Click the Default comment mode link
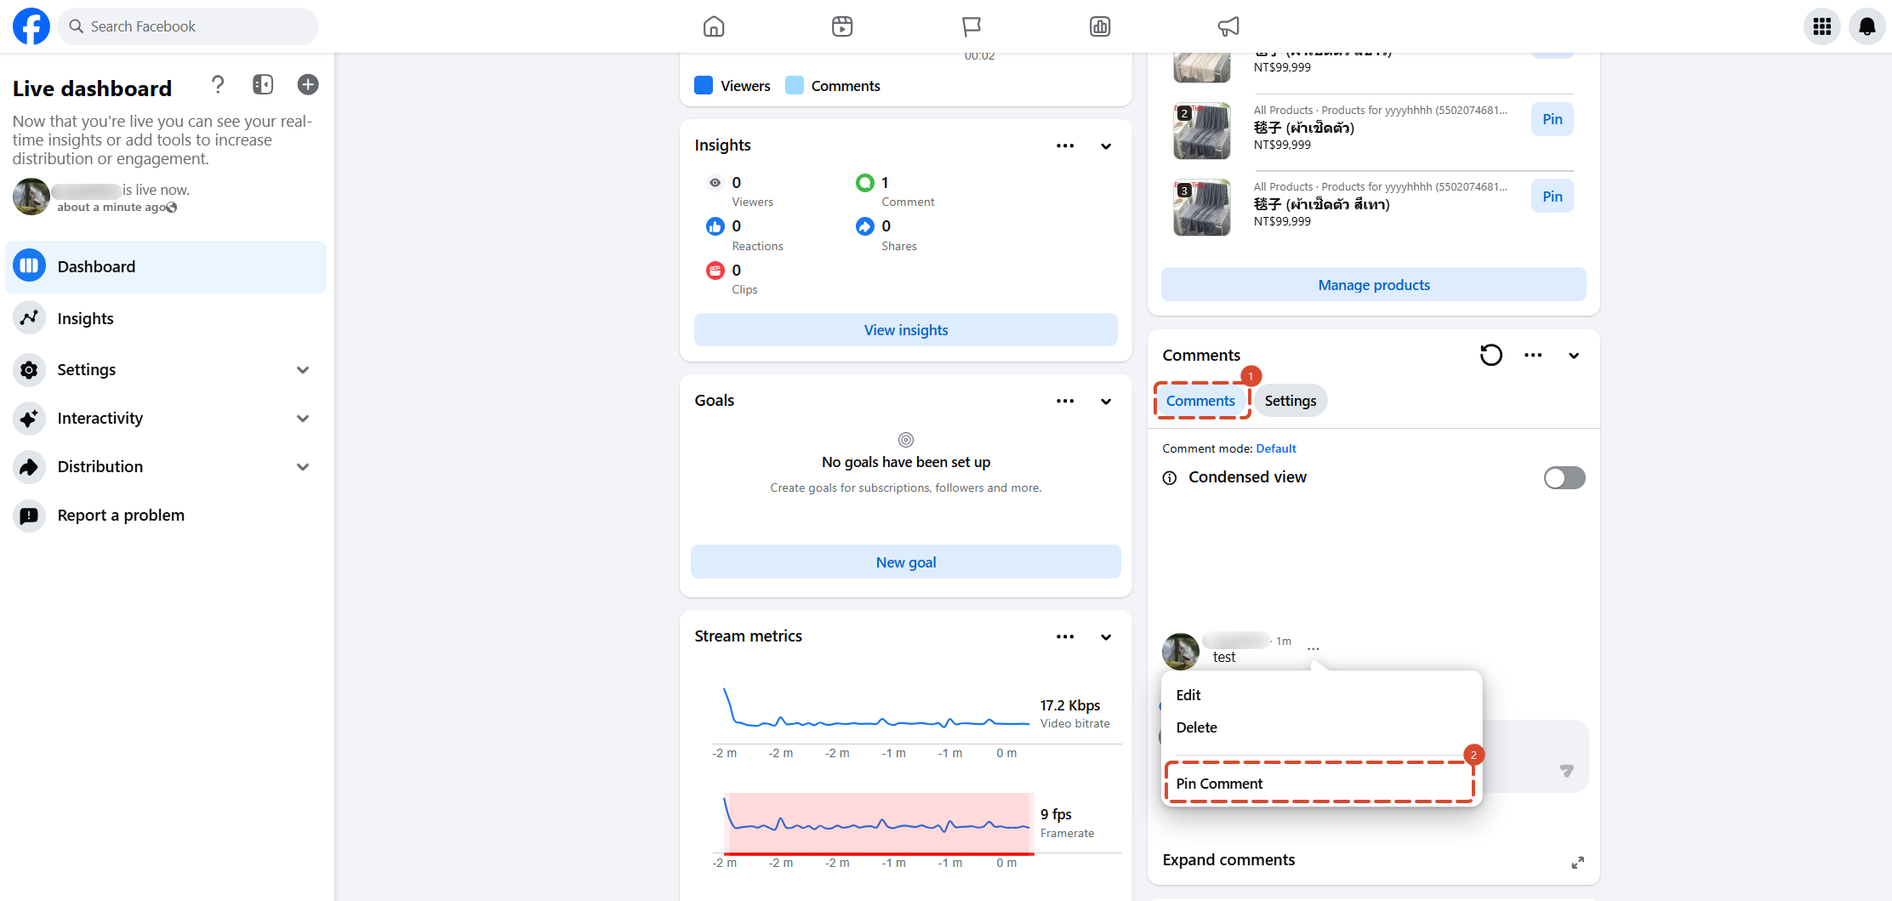Screen dimensions: 1892x901 pyautogui.click(x=1276, y=448)
